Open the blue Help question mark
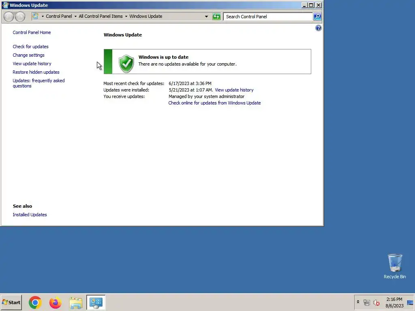 [x=319, y=28]
